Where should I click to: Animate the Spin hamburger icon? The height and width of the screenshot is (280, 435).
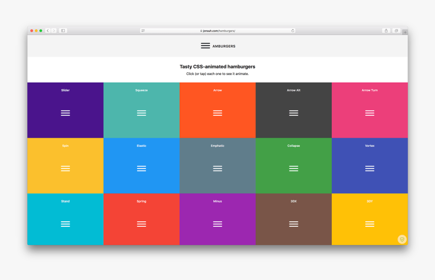coord(65,169)
